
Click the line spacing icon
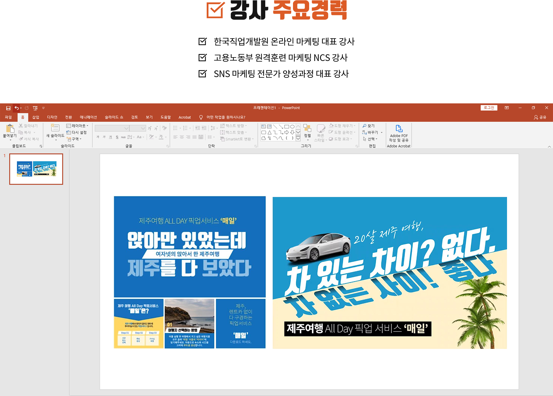(x=213, y=128)
